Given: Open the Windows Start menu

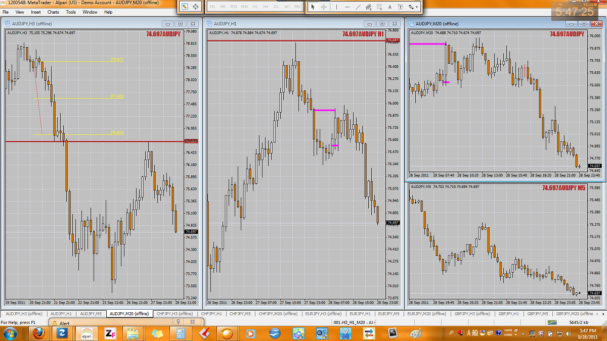Looking at the screenshot, I should [x=10, y=333].
